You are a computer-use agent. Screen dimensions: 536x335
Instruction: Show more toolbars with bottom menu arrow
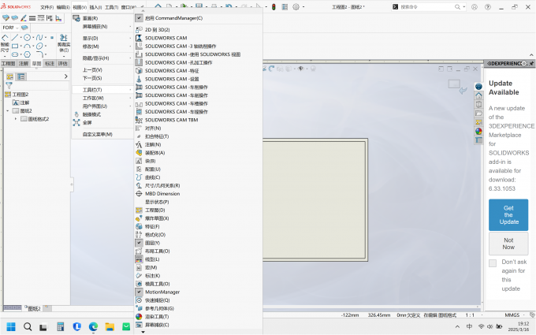click(143, 332)
